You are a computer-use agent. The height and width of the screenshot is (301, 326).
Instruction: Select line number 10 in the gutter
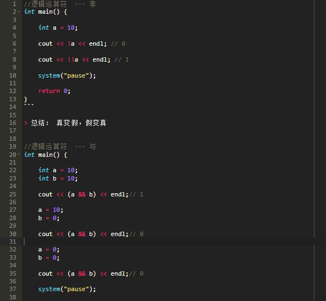(13, 75)
